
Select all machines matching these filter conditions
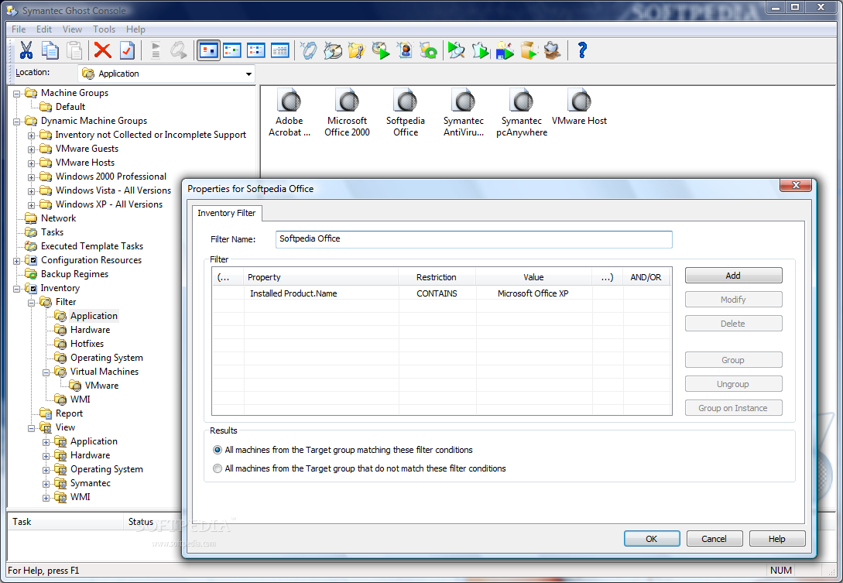218,450
